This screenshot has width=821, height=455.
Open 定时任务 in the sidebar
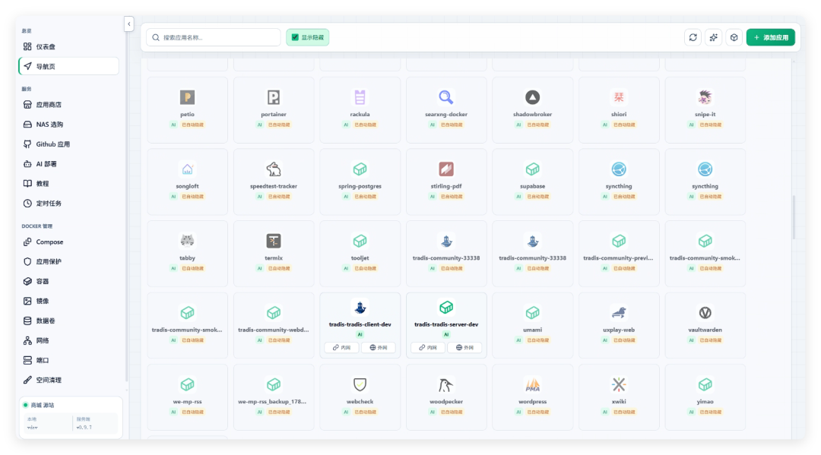[x=68, y=204]
